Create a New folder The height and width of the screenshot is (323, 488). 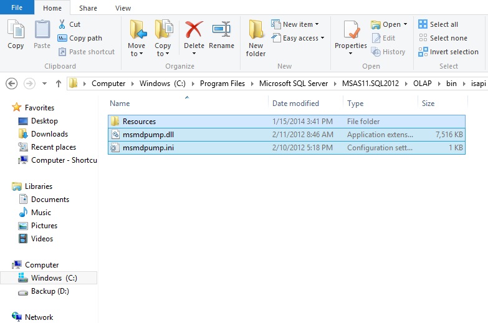256,38
